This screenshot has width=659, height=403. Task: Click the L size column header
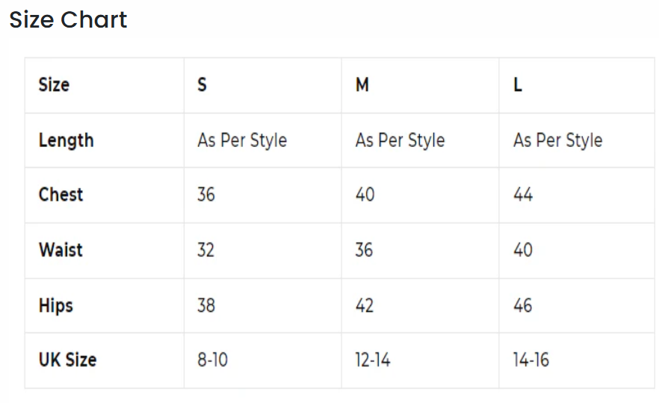[x=518, y=85]
